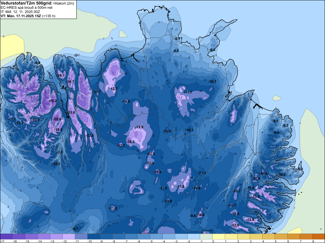Click the temperature value -13.0
325x243 pixels.
coord(256,197)
